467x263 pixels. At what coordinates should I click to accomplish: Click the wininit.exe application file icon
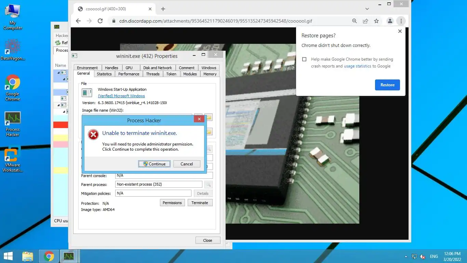pyautogui.click(x=87, y=92)
